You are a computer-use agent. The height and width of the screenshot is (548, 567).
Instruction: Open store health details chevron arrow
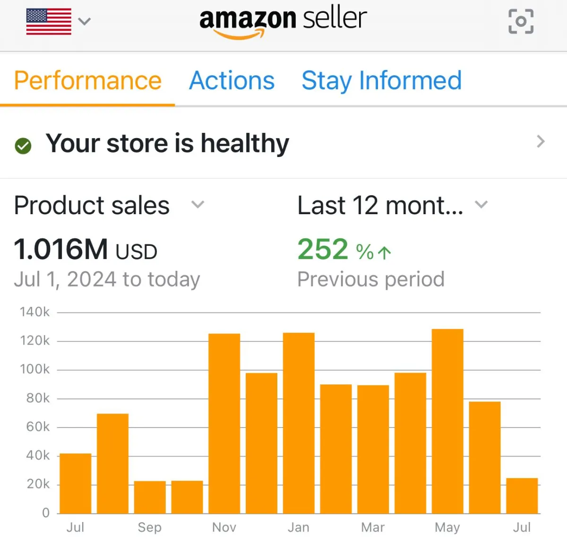click(x=541, y=141)
